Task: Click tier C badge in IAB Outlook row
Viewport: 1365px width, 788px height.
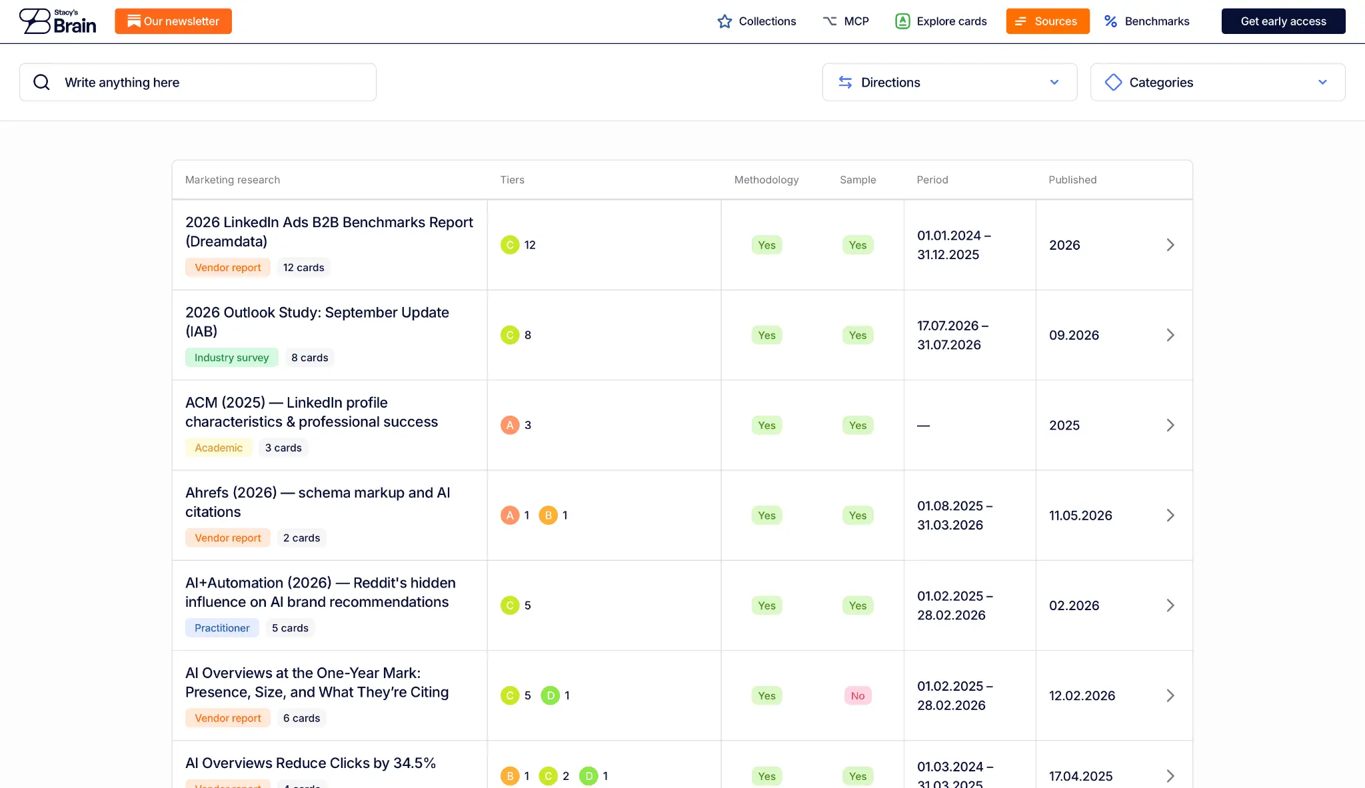Action: 510,335
